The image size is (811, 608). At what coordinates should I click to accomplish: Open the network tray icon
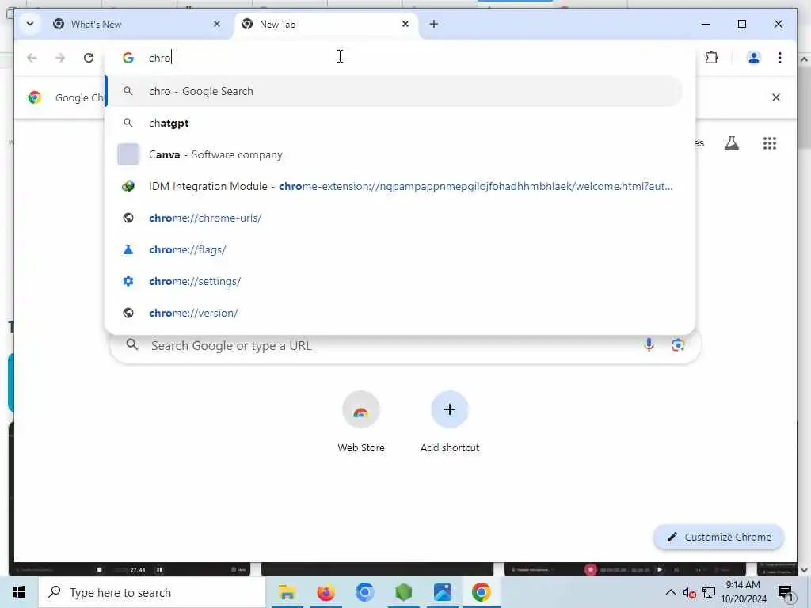pyautogui.click(x=709, y=592)
